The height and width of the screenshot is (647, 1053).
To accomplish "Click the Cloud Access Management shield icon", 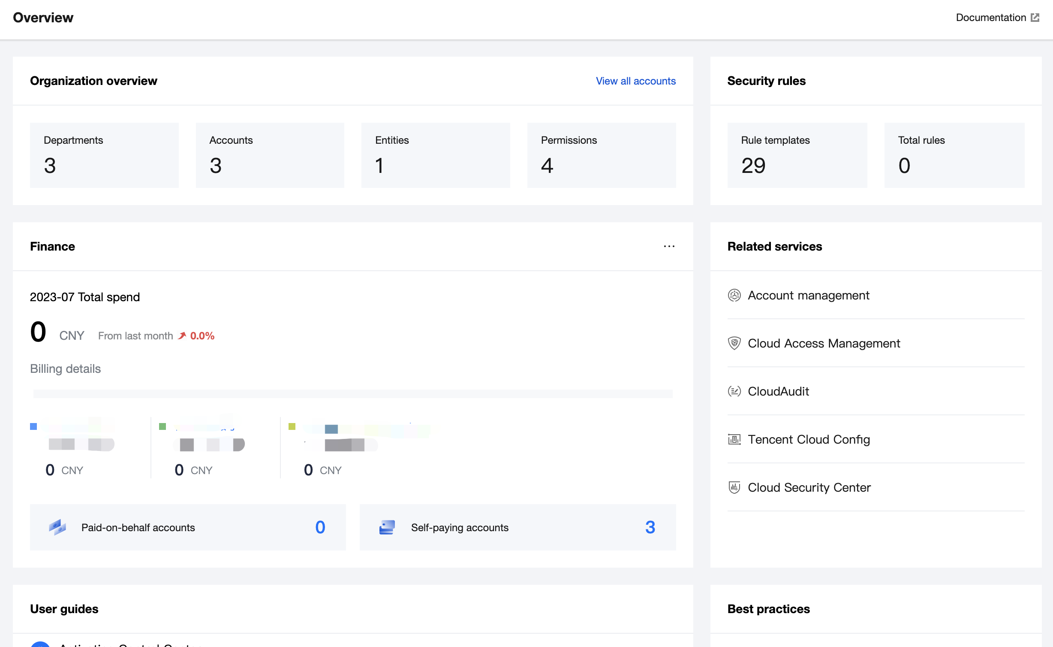I will (734, 344).
